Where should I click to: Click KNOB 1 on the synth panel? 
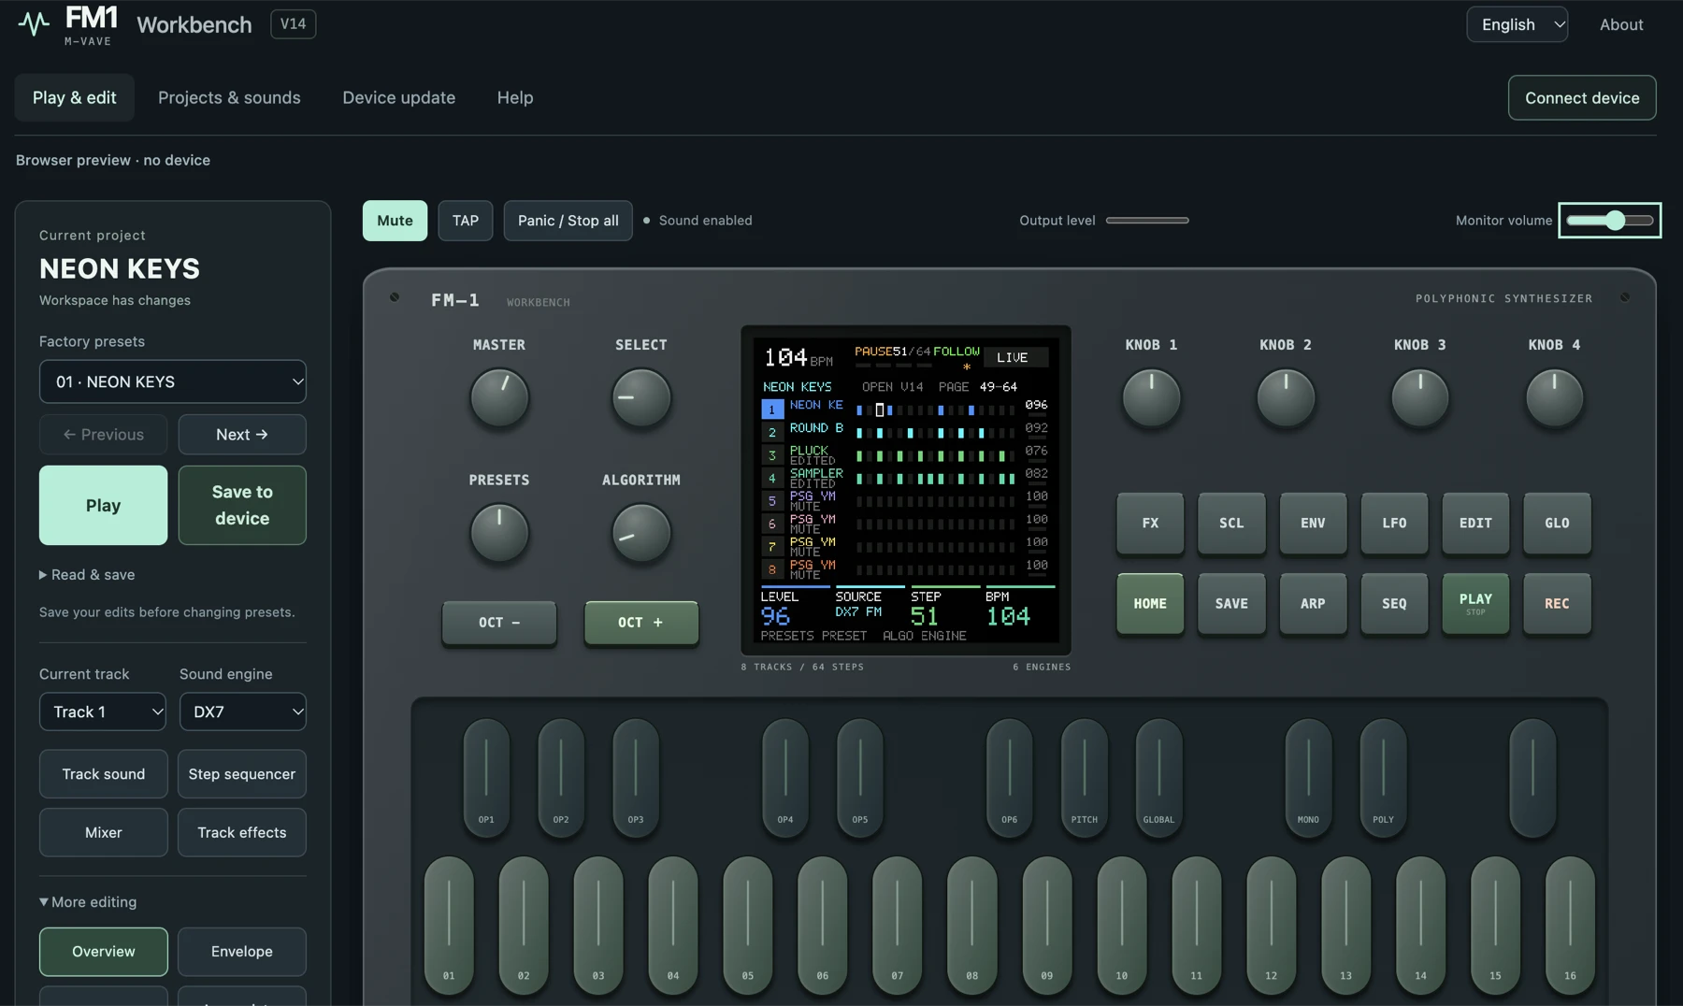click(x=1151, y=397)
